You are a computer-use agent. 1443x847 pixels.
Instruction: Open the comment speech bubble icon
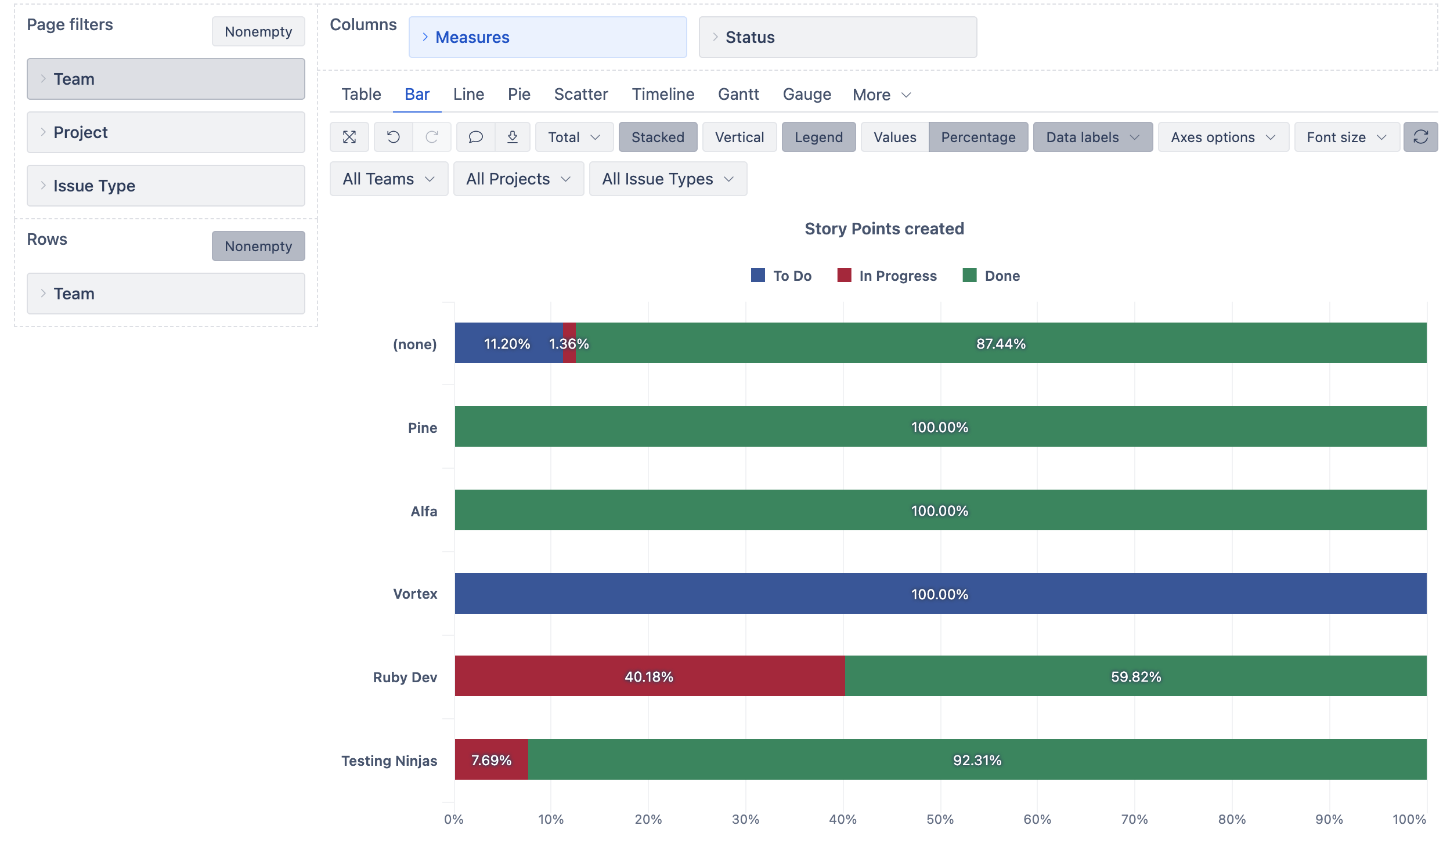click(x=475, y=137)
